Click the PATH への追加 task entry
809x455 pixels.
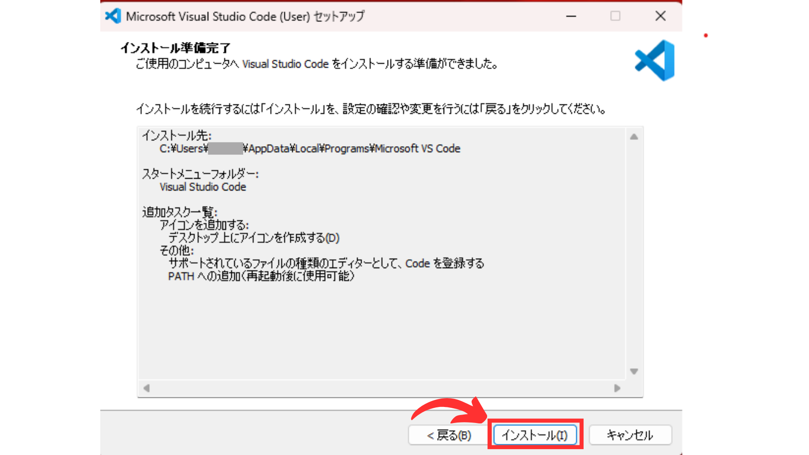pos(262,276)
